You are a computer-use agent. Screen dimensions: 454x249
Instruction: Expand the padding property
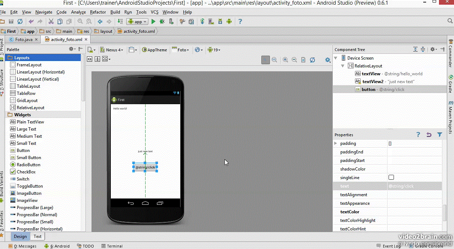tap(336, 143)
